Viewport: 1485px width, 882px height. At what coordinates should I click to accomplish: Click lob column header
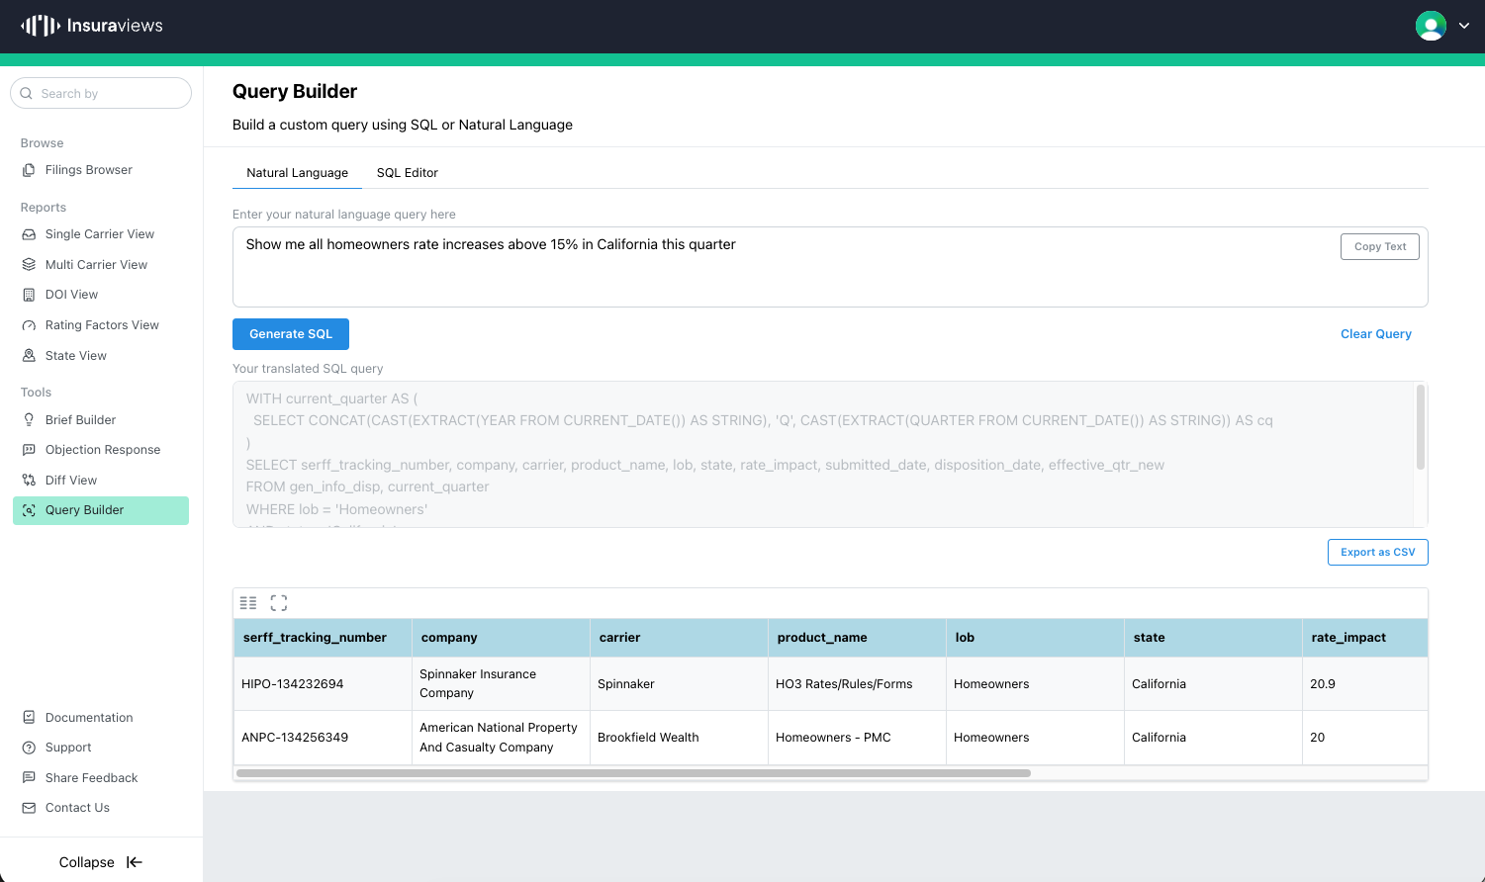[1035, 638]
